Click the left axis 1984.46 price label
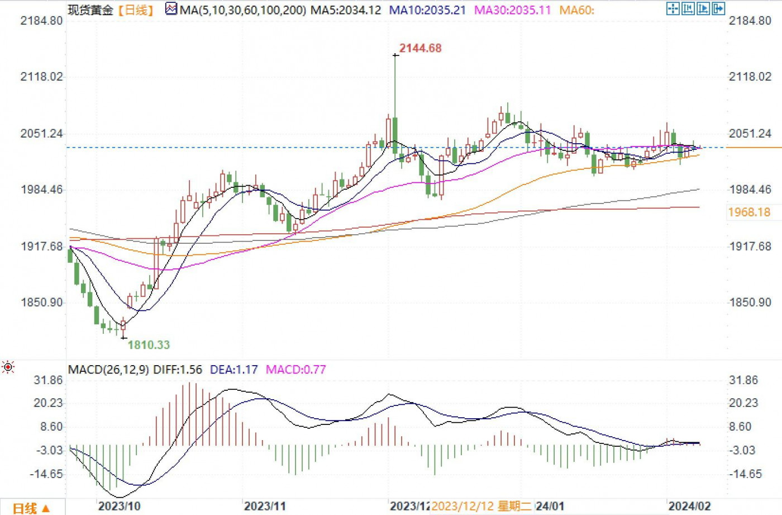Screen dimensions: 782x515 pyautogui.click(x=42, y=190)
